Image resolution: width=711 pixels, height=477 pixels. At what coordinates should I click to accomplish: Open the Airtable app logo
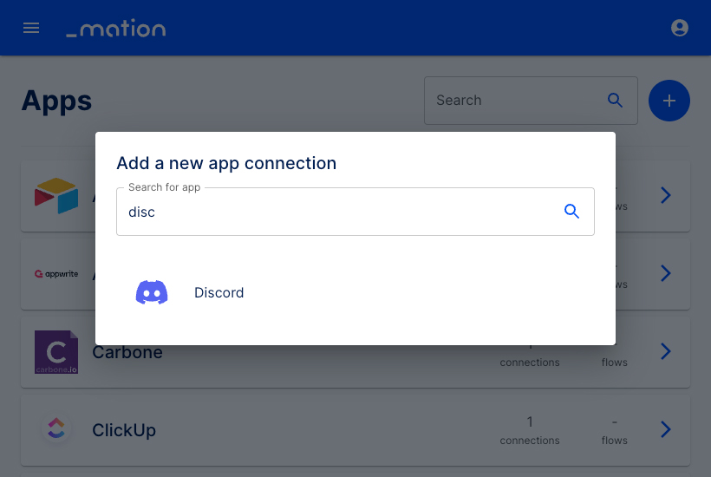pyautogui.click(x=56, y=195)
